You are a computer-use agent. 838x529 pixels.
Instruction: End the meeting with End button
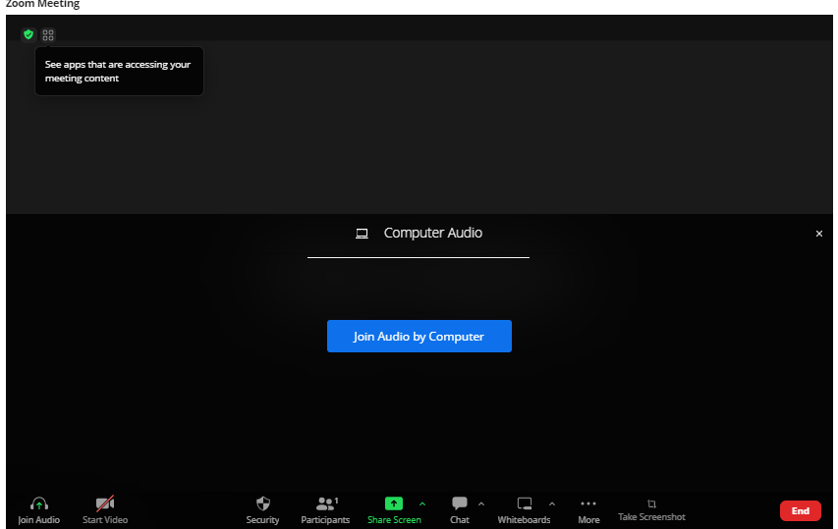point(800,511)
